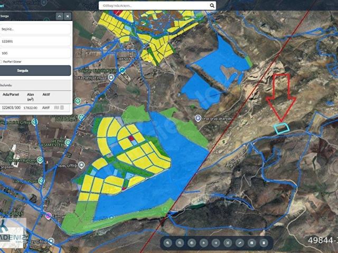Click the cyan highlighted parcel on map
This screenshot has width=338, height=253.
click(x=281, y=128)
